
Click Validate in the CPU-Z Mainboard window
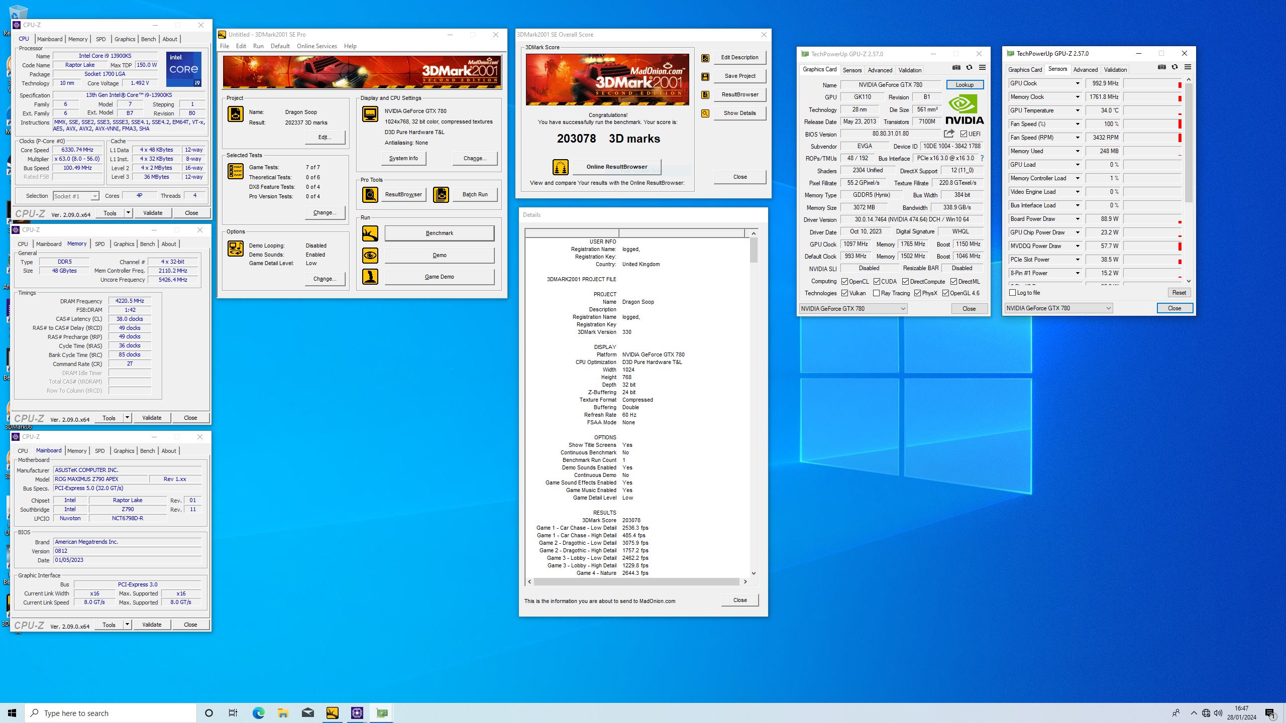pyautogui.click(x=152, y=625)
